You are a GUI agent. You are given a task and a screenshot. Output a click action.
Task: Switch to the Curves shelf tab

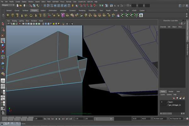point(17,10)
